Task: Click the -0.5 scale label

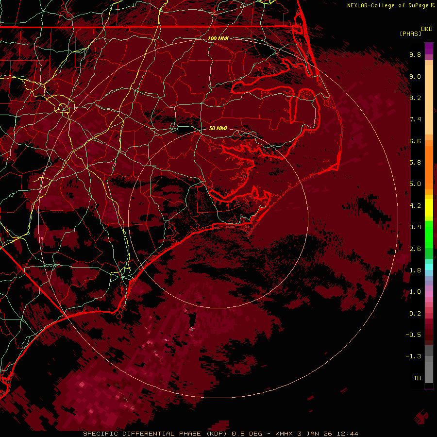Action: 413,335
